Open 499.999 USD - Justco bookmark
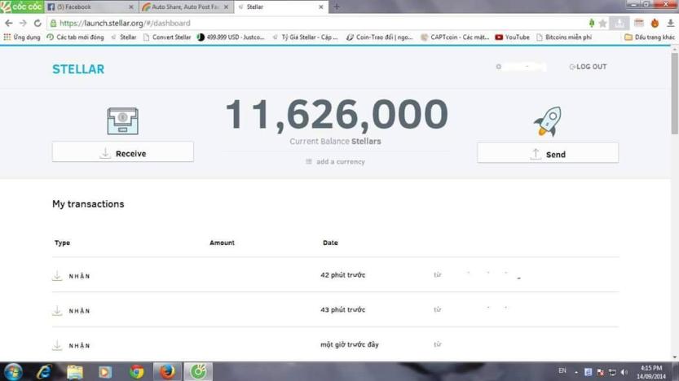This screenshot has height=381, width=679. [231, 37]
